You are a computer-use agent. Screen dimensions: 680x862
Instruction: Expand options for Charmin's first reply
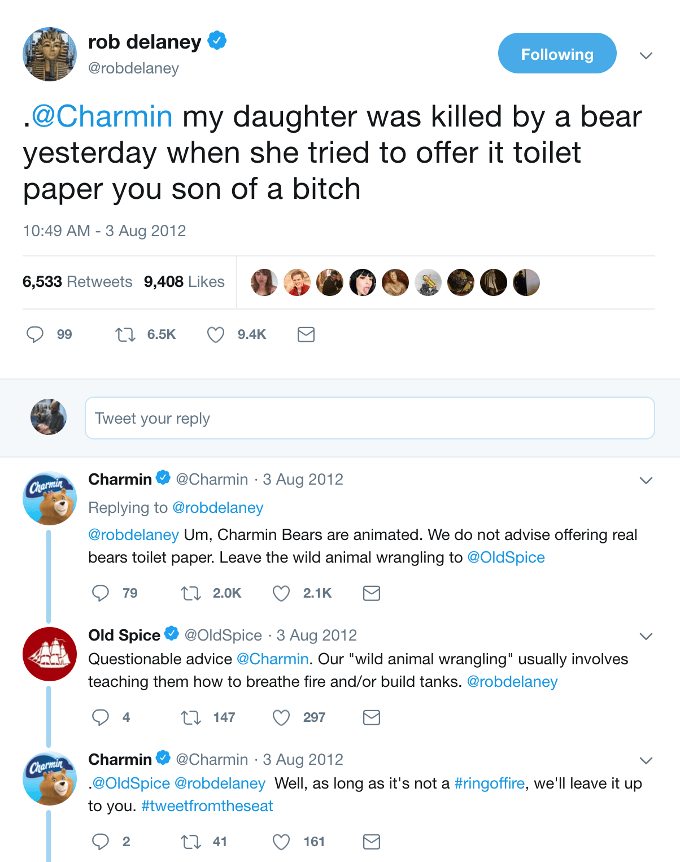pos(646,480)
